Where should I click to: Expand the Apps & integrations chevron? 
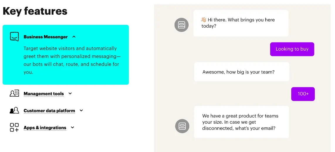coord(72,127)
